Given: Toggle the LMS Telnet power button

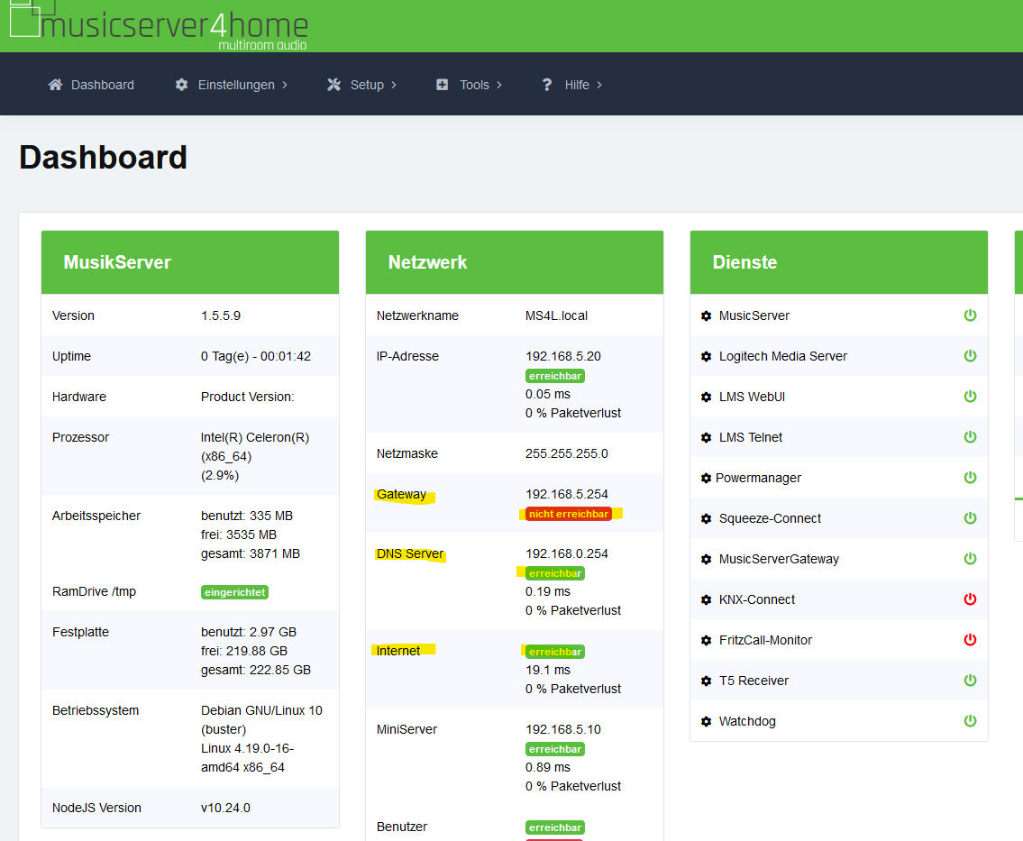Looking at the screenshot, I should (970, 436).
